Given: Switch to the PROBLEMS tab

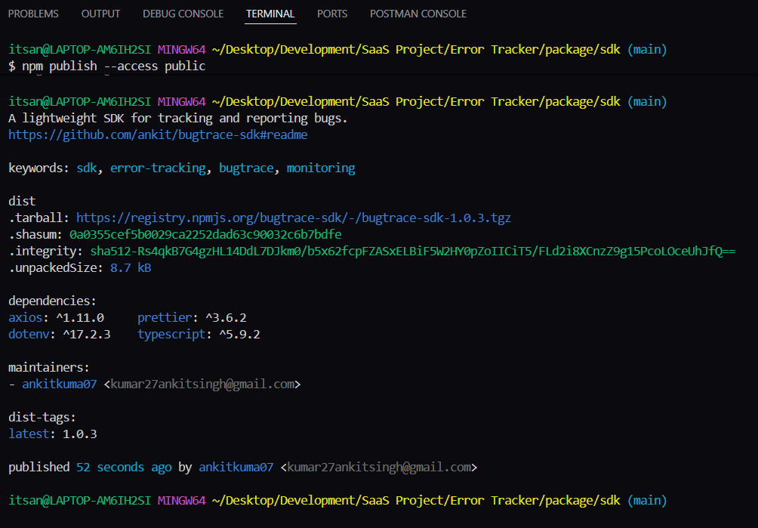Looking at the screenshot, I should click(33, 14).
